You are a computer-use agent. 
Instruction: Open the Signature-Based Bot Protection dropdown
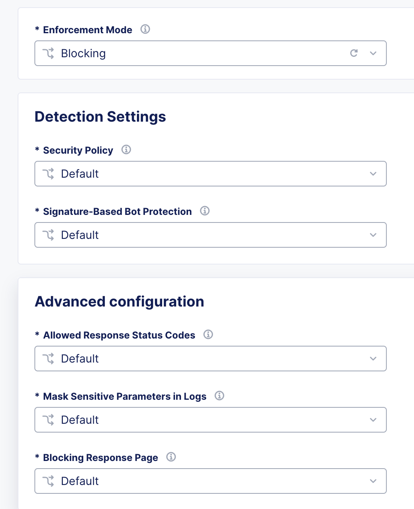[x=373, y=234]
